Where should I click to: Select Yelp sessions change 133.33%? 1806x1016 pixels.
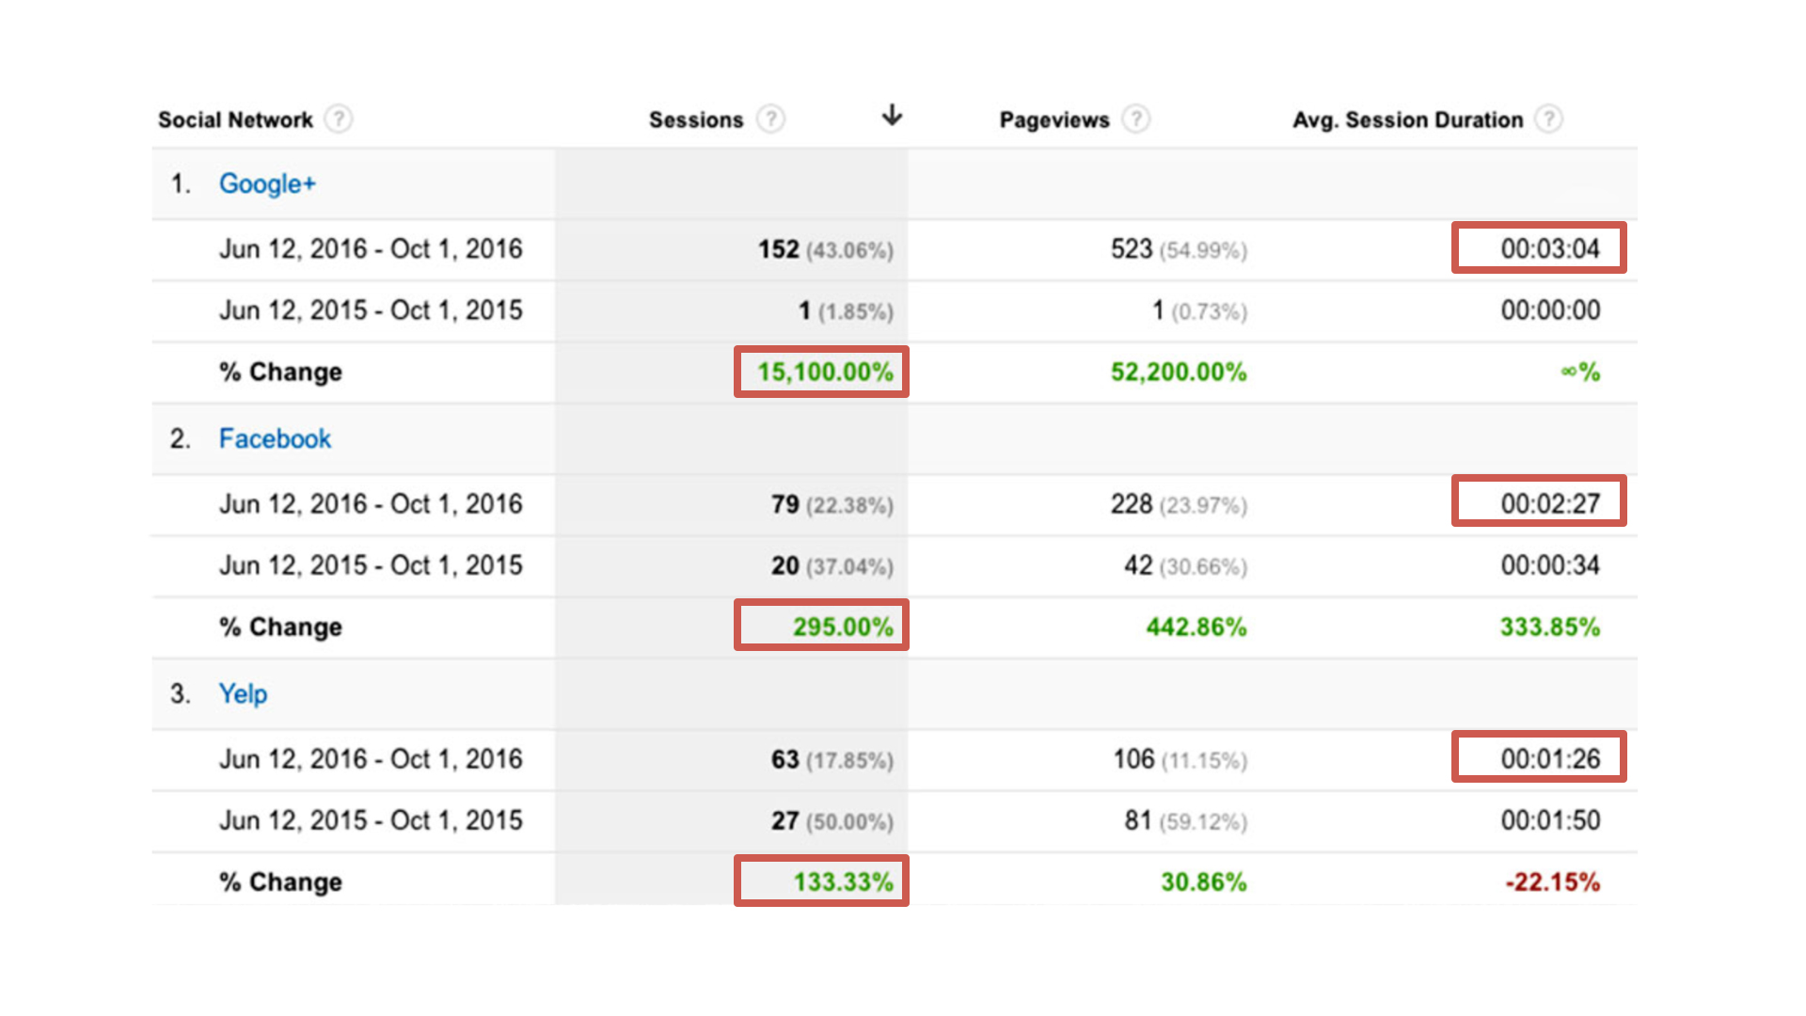843,881
